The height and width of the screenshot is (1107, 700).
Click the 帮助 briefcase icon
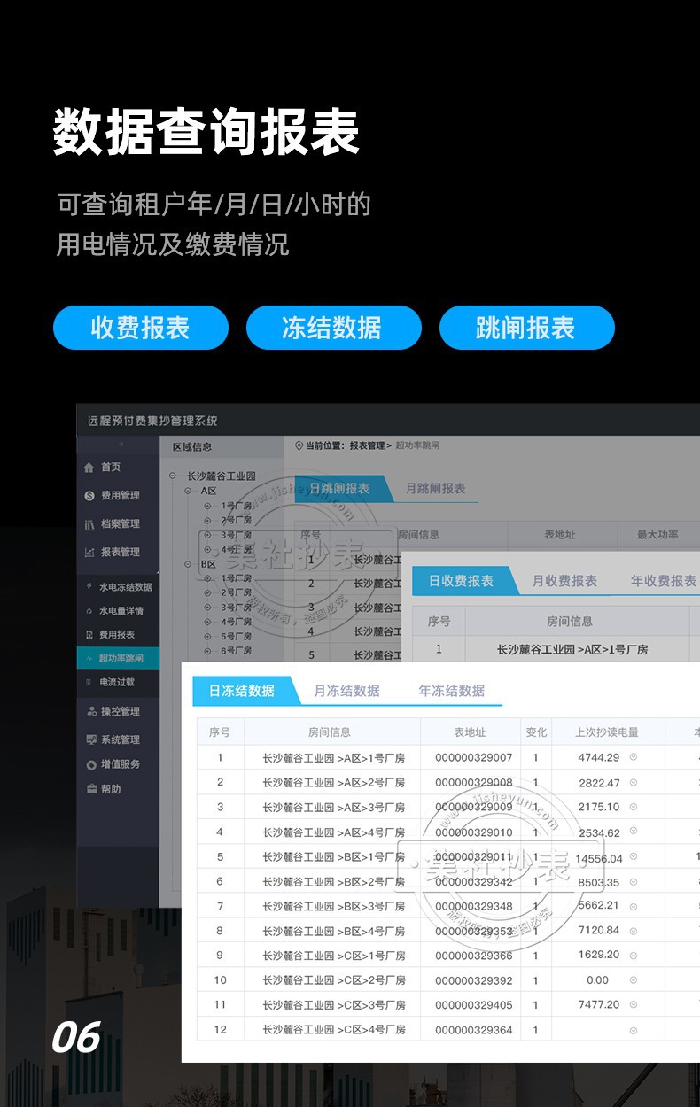pyautogui.click(x=91, y=789)
